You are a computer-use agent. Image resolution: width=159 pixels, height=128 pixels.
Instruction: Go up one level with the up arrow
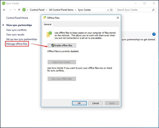coord(19,10)
